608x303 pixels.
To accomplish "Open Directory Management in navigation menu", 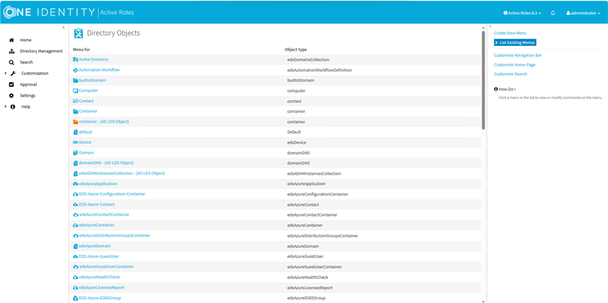I will point(41,51).
